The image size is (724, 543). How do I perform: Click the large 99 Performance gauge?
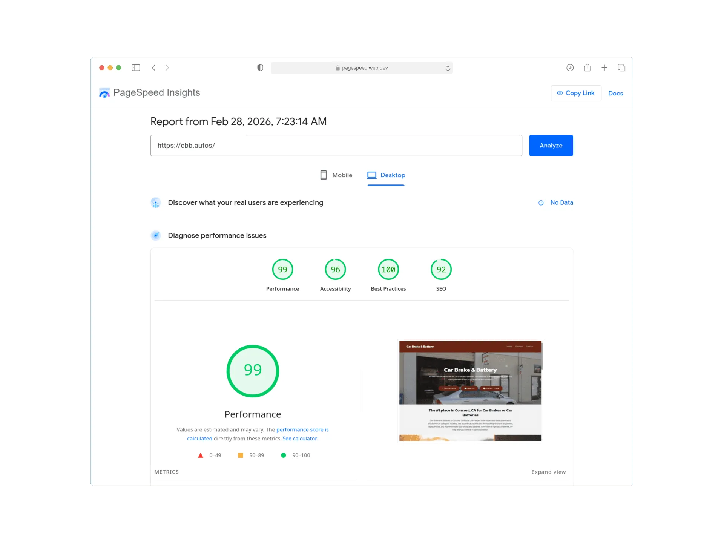253,371
